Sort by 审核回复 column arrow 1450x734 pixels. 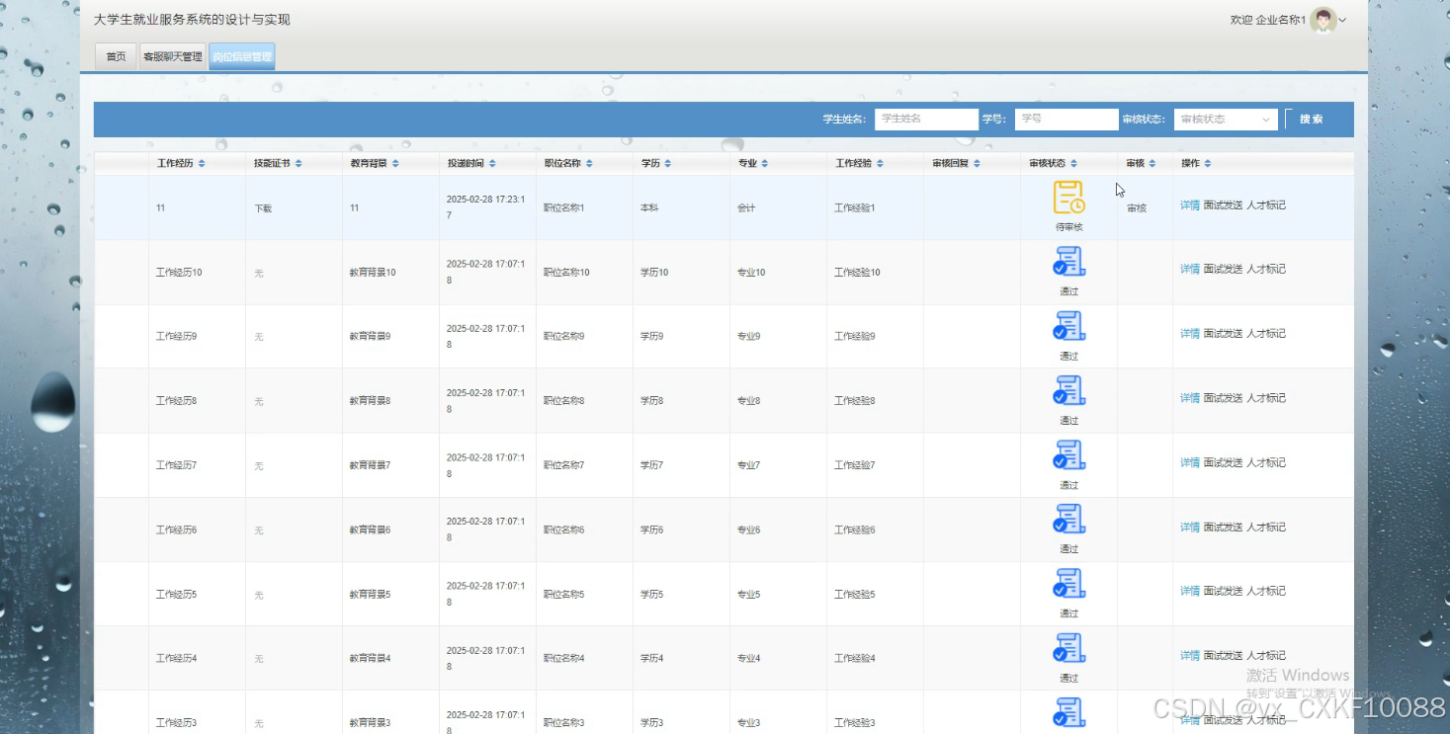click(x=977, y=163)
